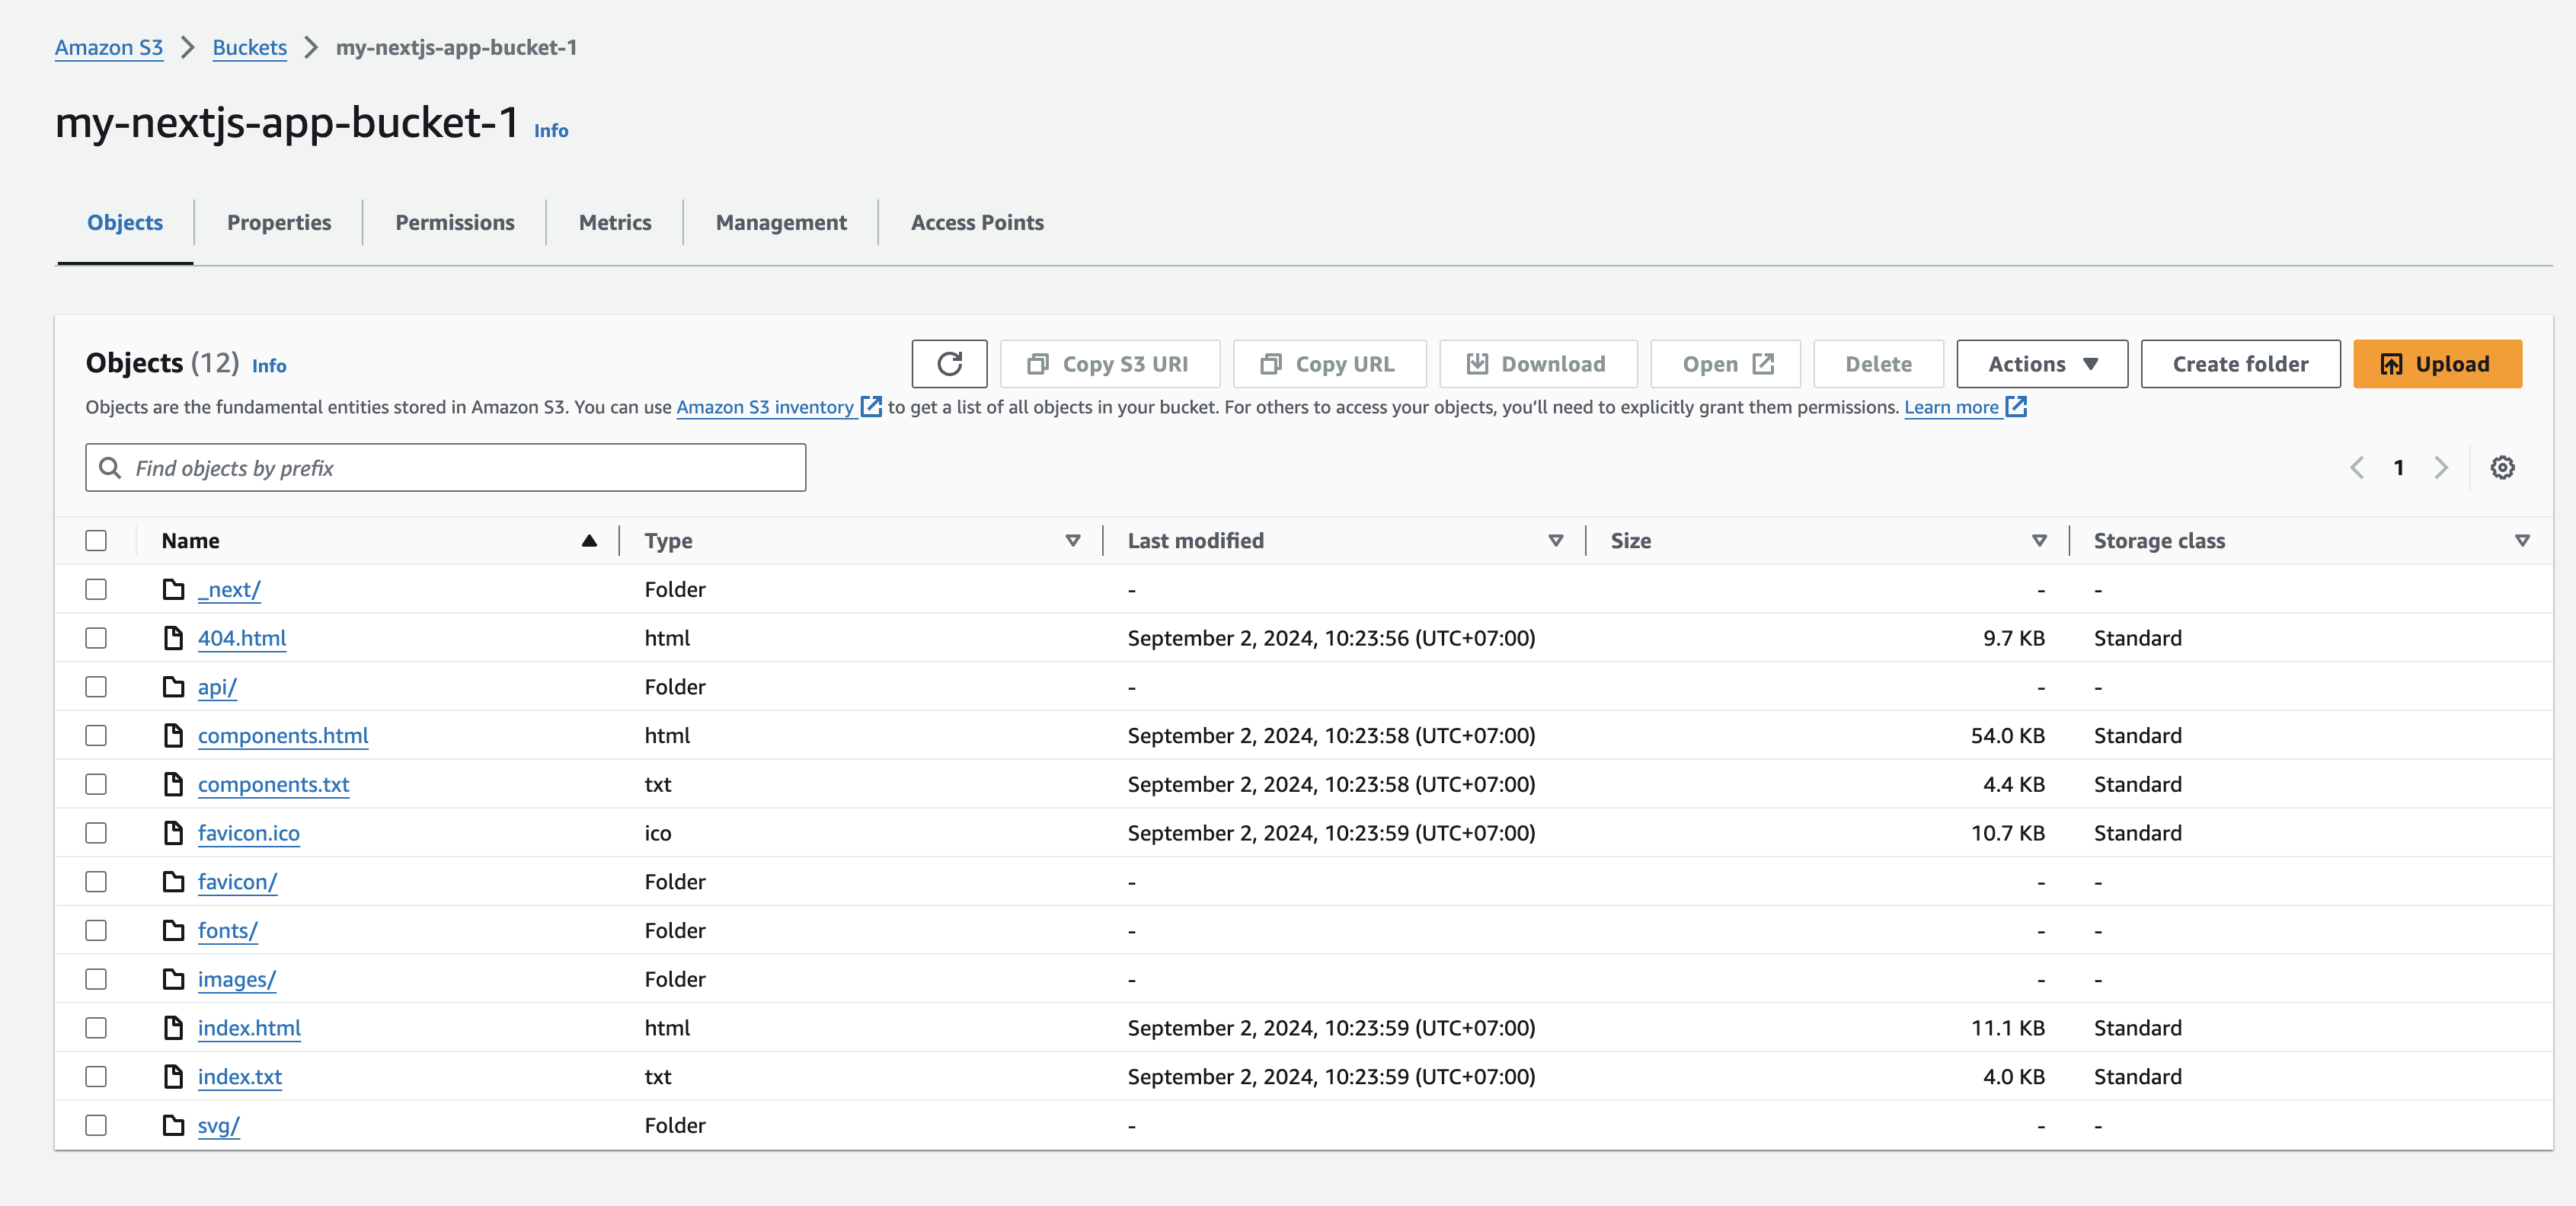Viewport: 2576px width, 1206px height.
Task: Check the svg/ folder checkbox
Action: pyautogui.click(x=96, y=1125)
